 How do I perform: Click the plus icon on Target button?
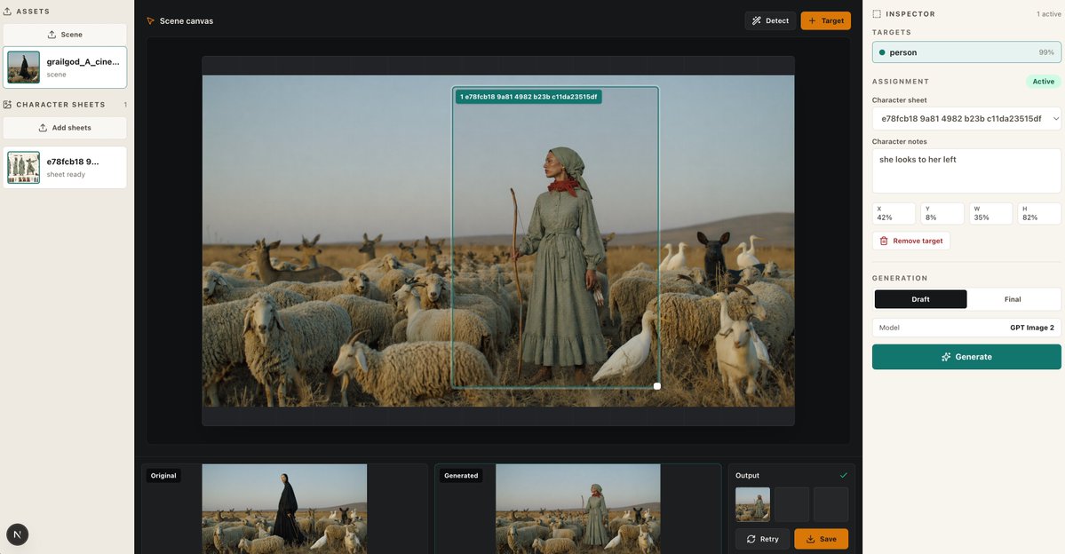812,21
